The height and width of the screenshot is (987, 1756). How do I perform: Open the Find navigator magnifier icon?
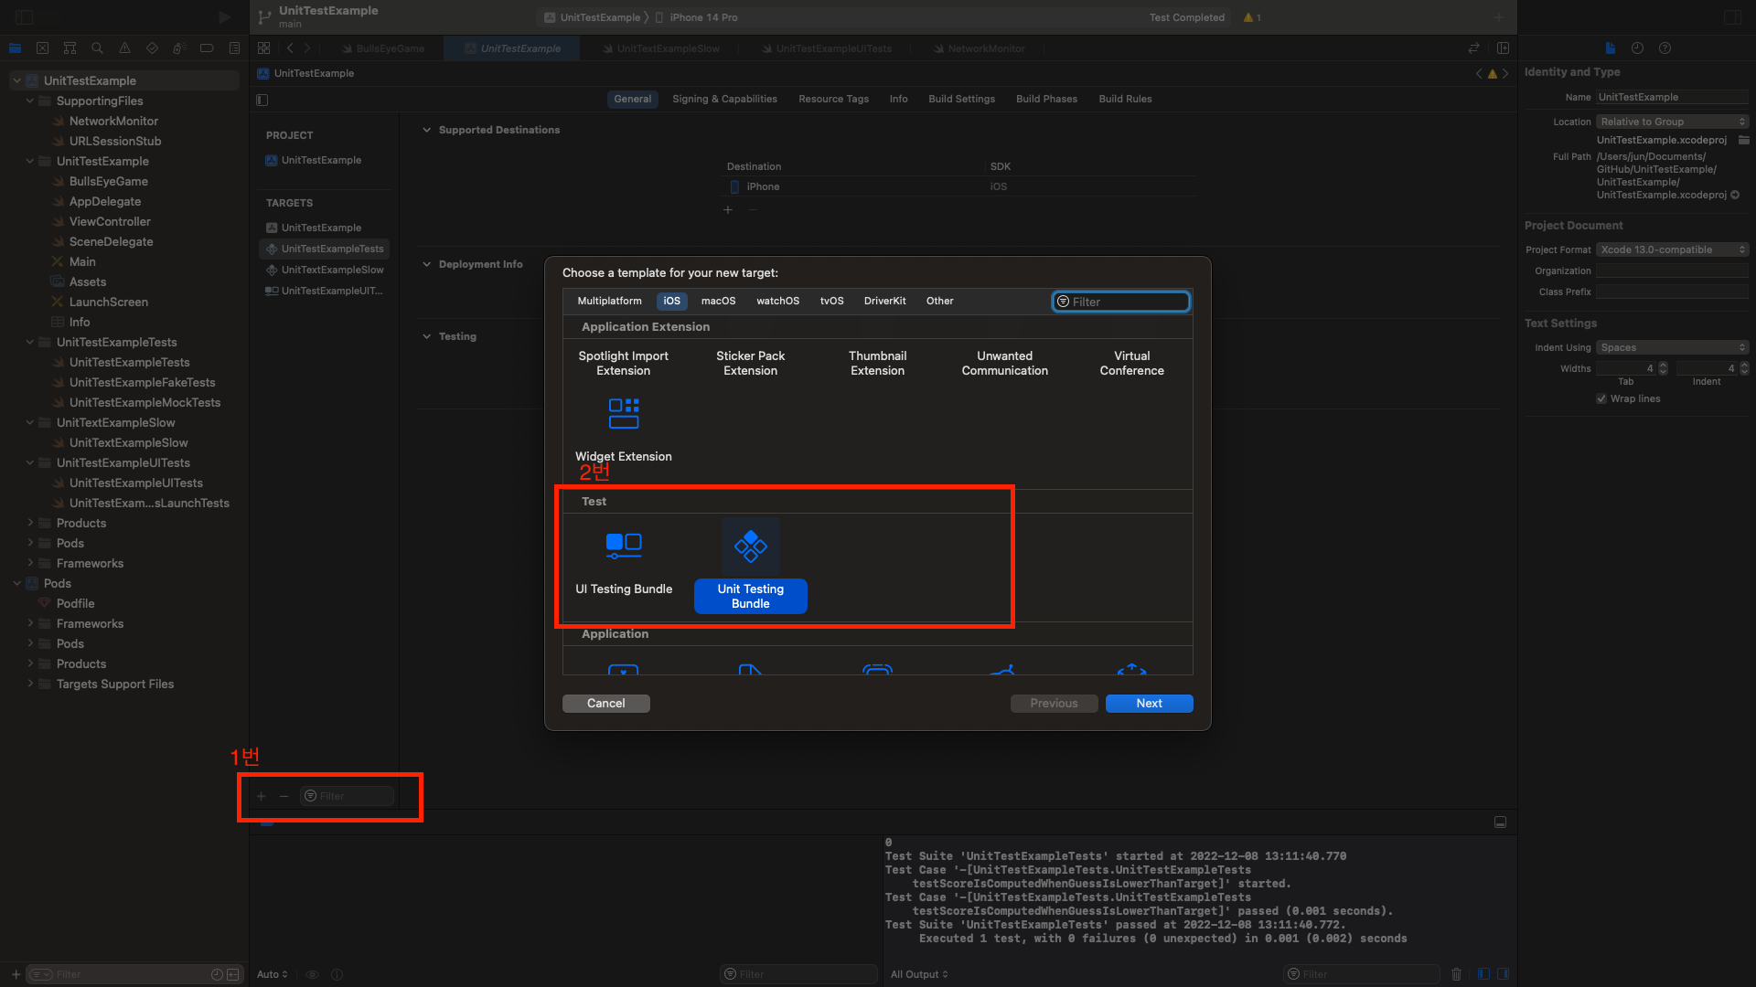[x=97, y=48]
